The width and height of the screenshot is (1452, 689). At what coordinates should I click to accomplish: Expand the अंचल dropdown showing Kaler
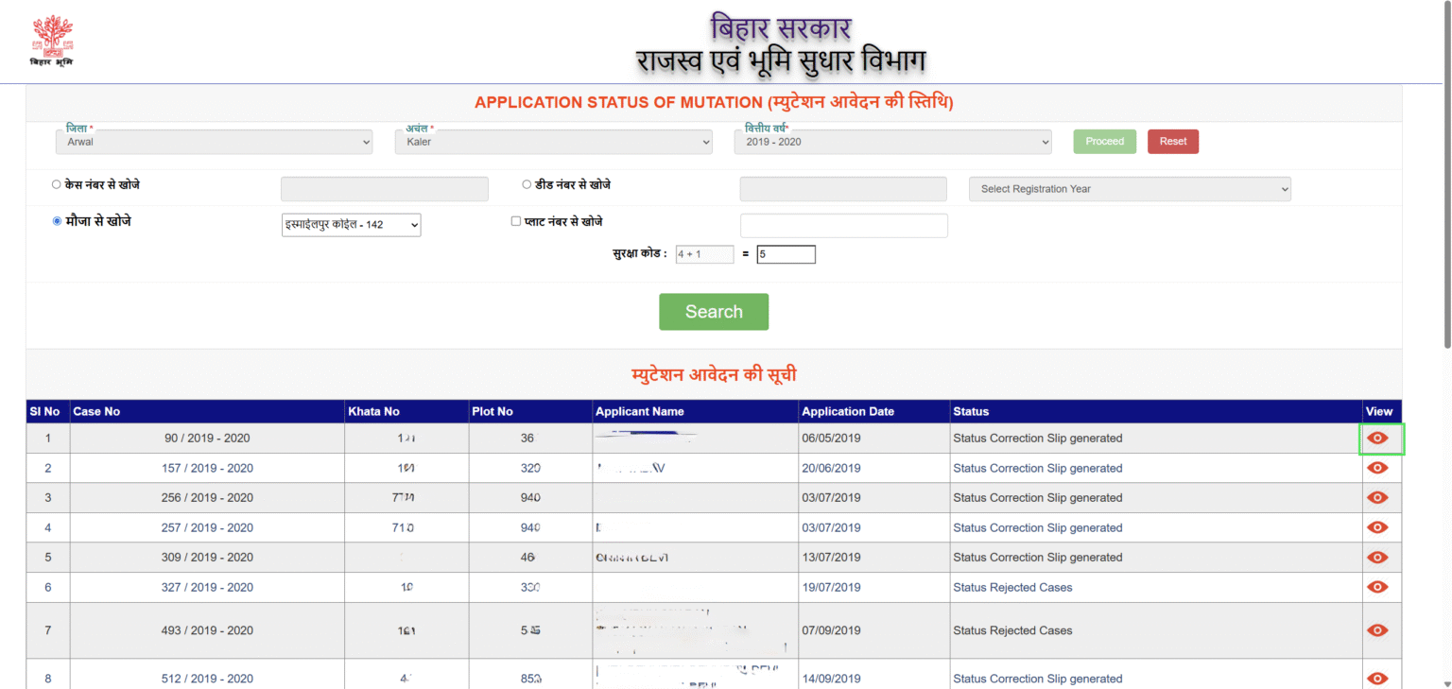point(553,141)
